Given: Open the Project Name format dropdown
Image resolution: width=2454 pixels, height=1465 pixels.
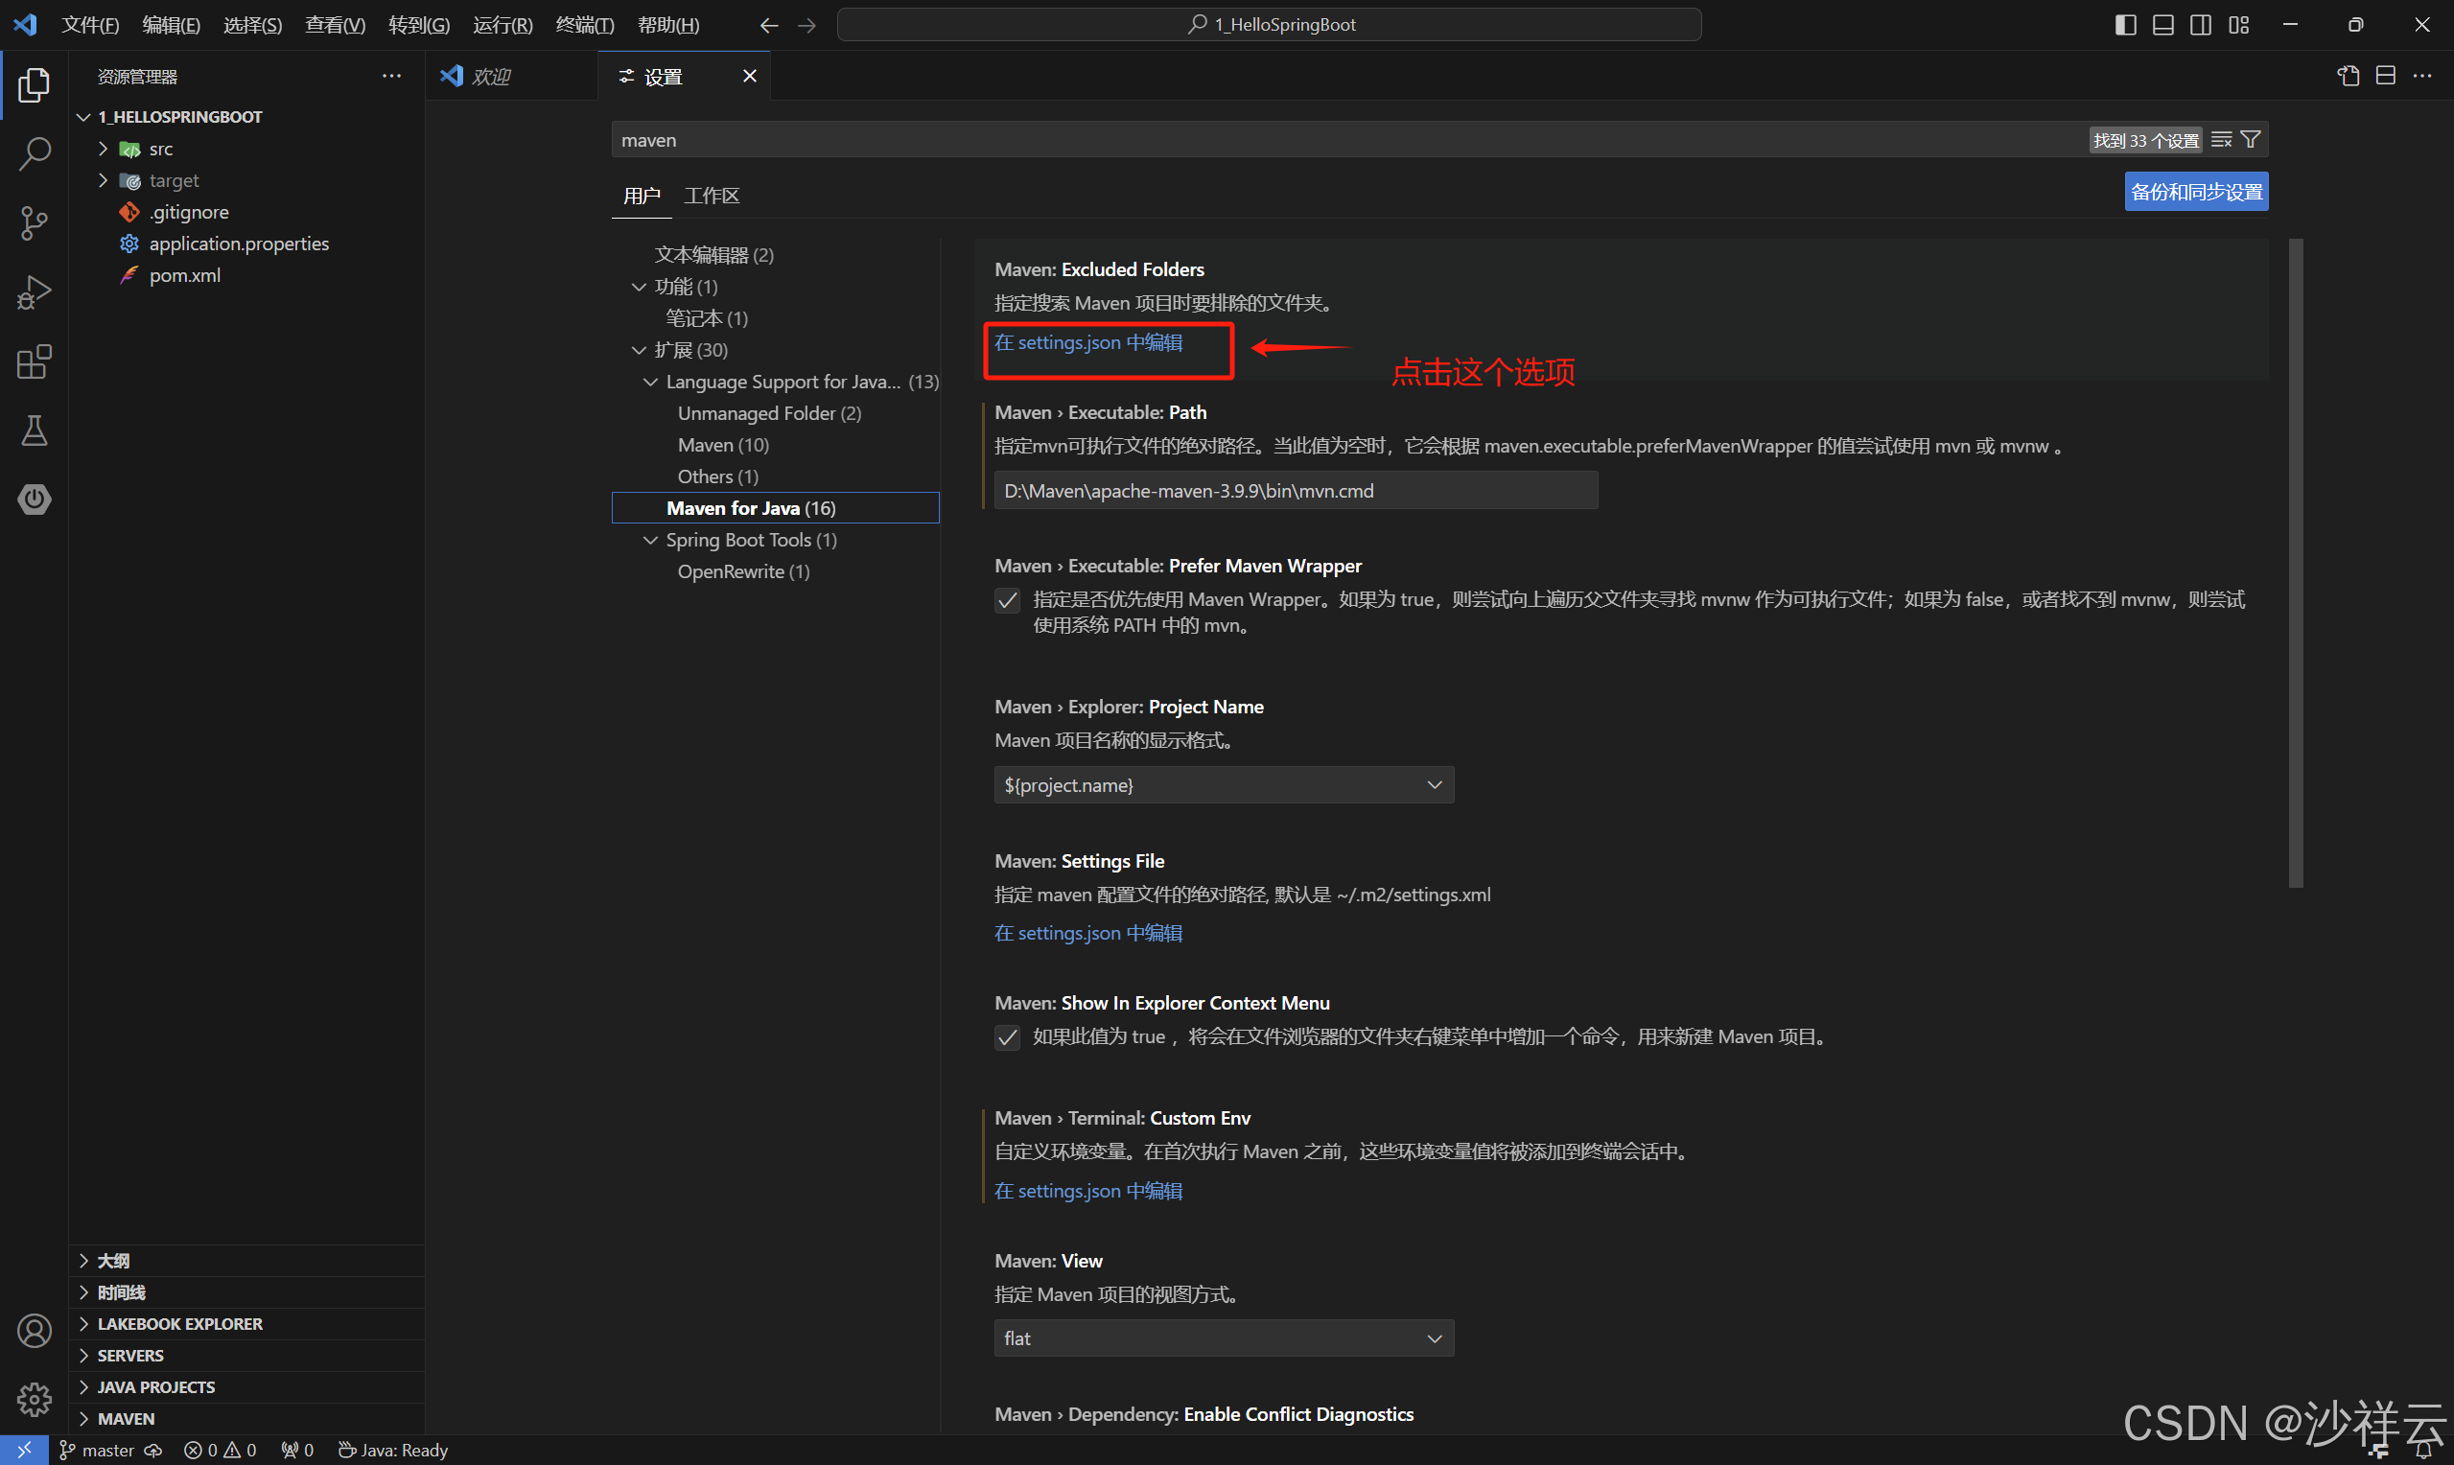Looking at the screenshot, I should (1224, 785).
